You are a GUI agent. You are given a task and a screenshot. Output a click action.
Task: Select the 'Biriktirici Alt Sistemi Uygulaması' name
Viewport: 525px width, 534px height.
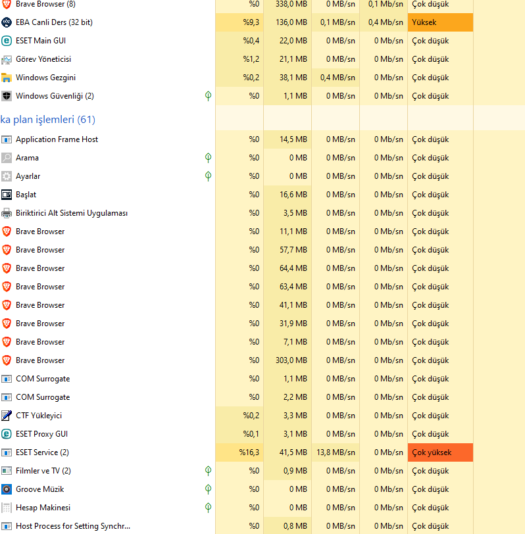[72, 213]
